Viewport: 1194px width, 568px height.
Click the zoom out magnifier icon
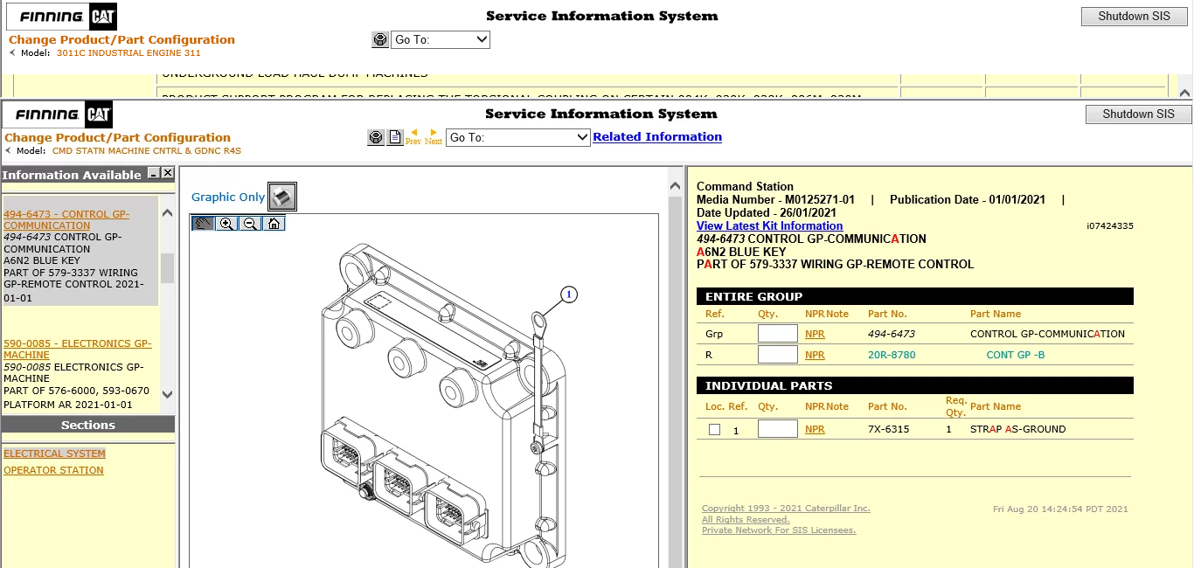click(248, 223)
